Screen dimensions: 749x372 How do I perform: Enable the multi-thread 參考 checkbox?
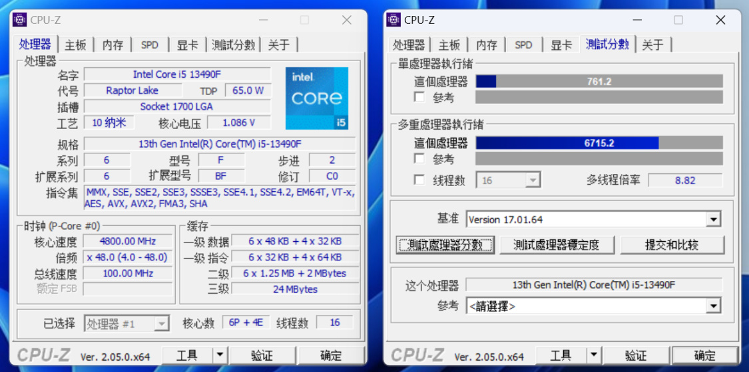tap(419, 158)
